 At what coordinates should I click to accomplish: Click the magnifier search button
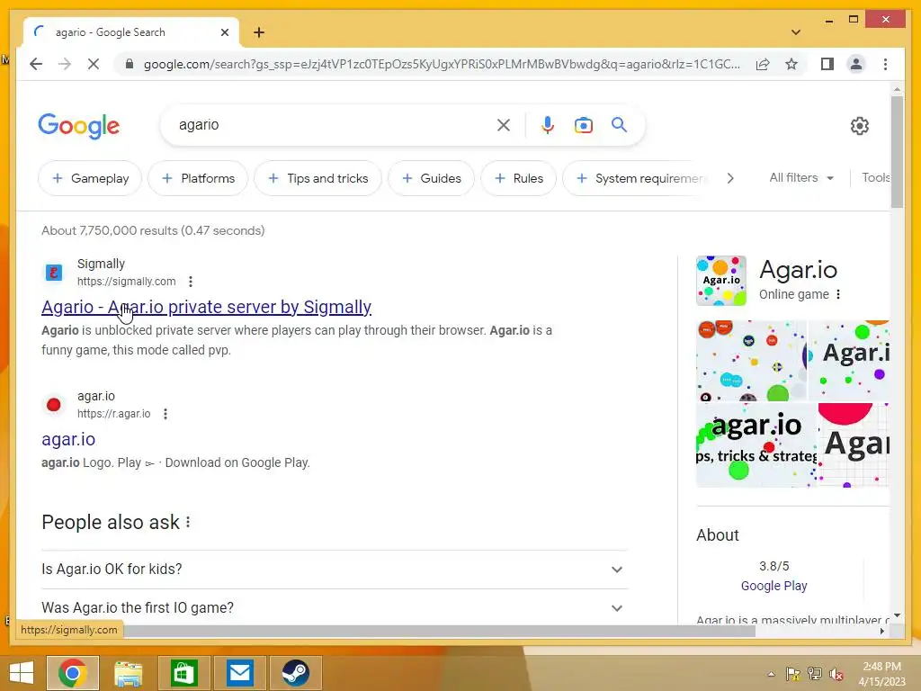tap(619, 124)
